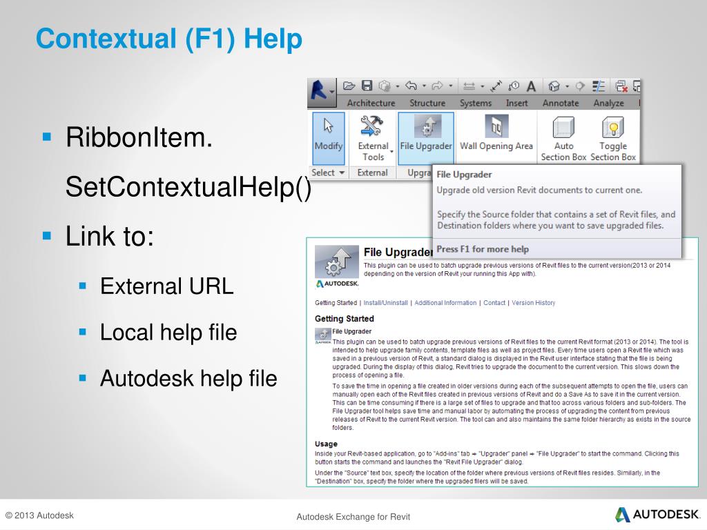
Task: Click the Autodesk logo in bottom right
Action: point(657,515)
